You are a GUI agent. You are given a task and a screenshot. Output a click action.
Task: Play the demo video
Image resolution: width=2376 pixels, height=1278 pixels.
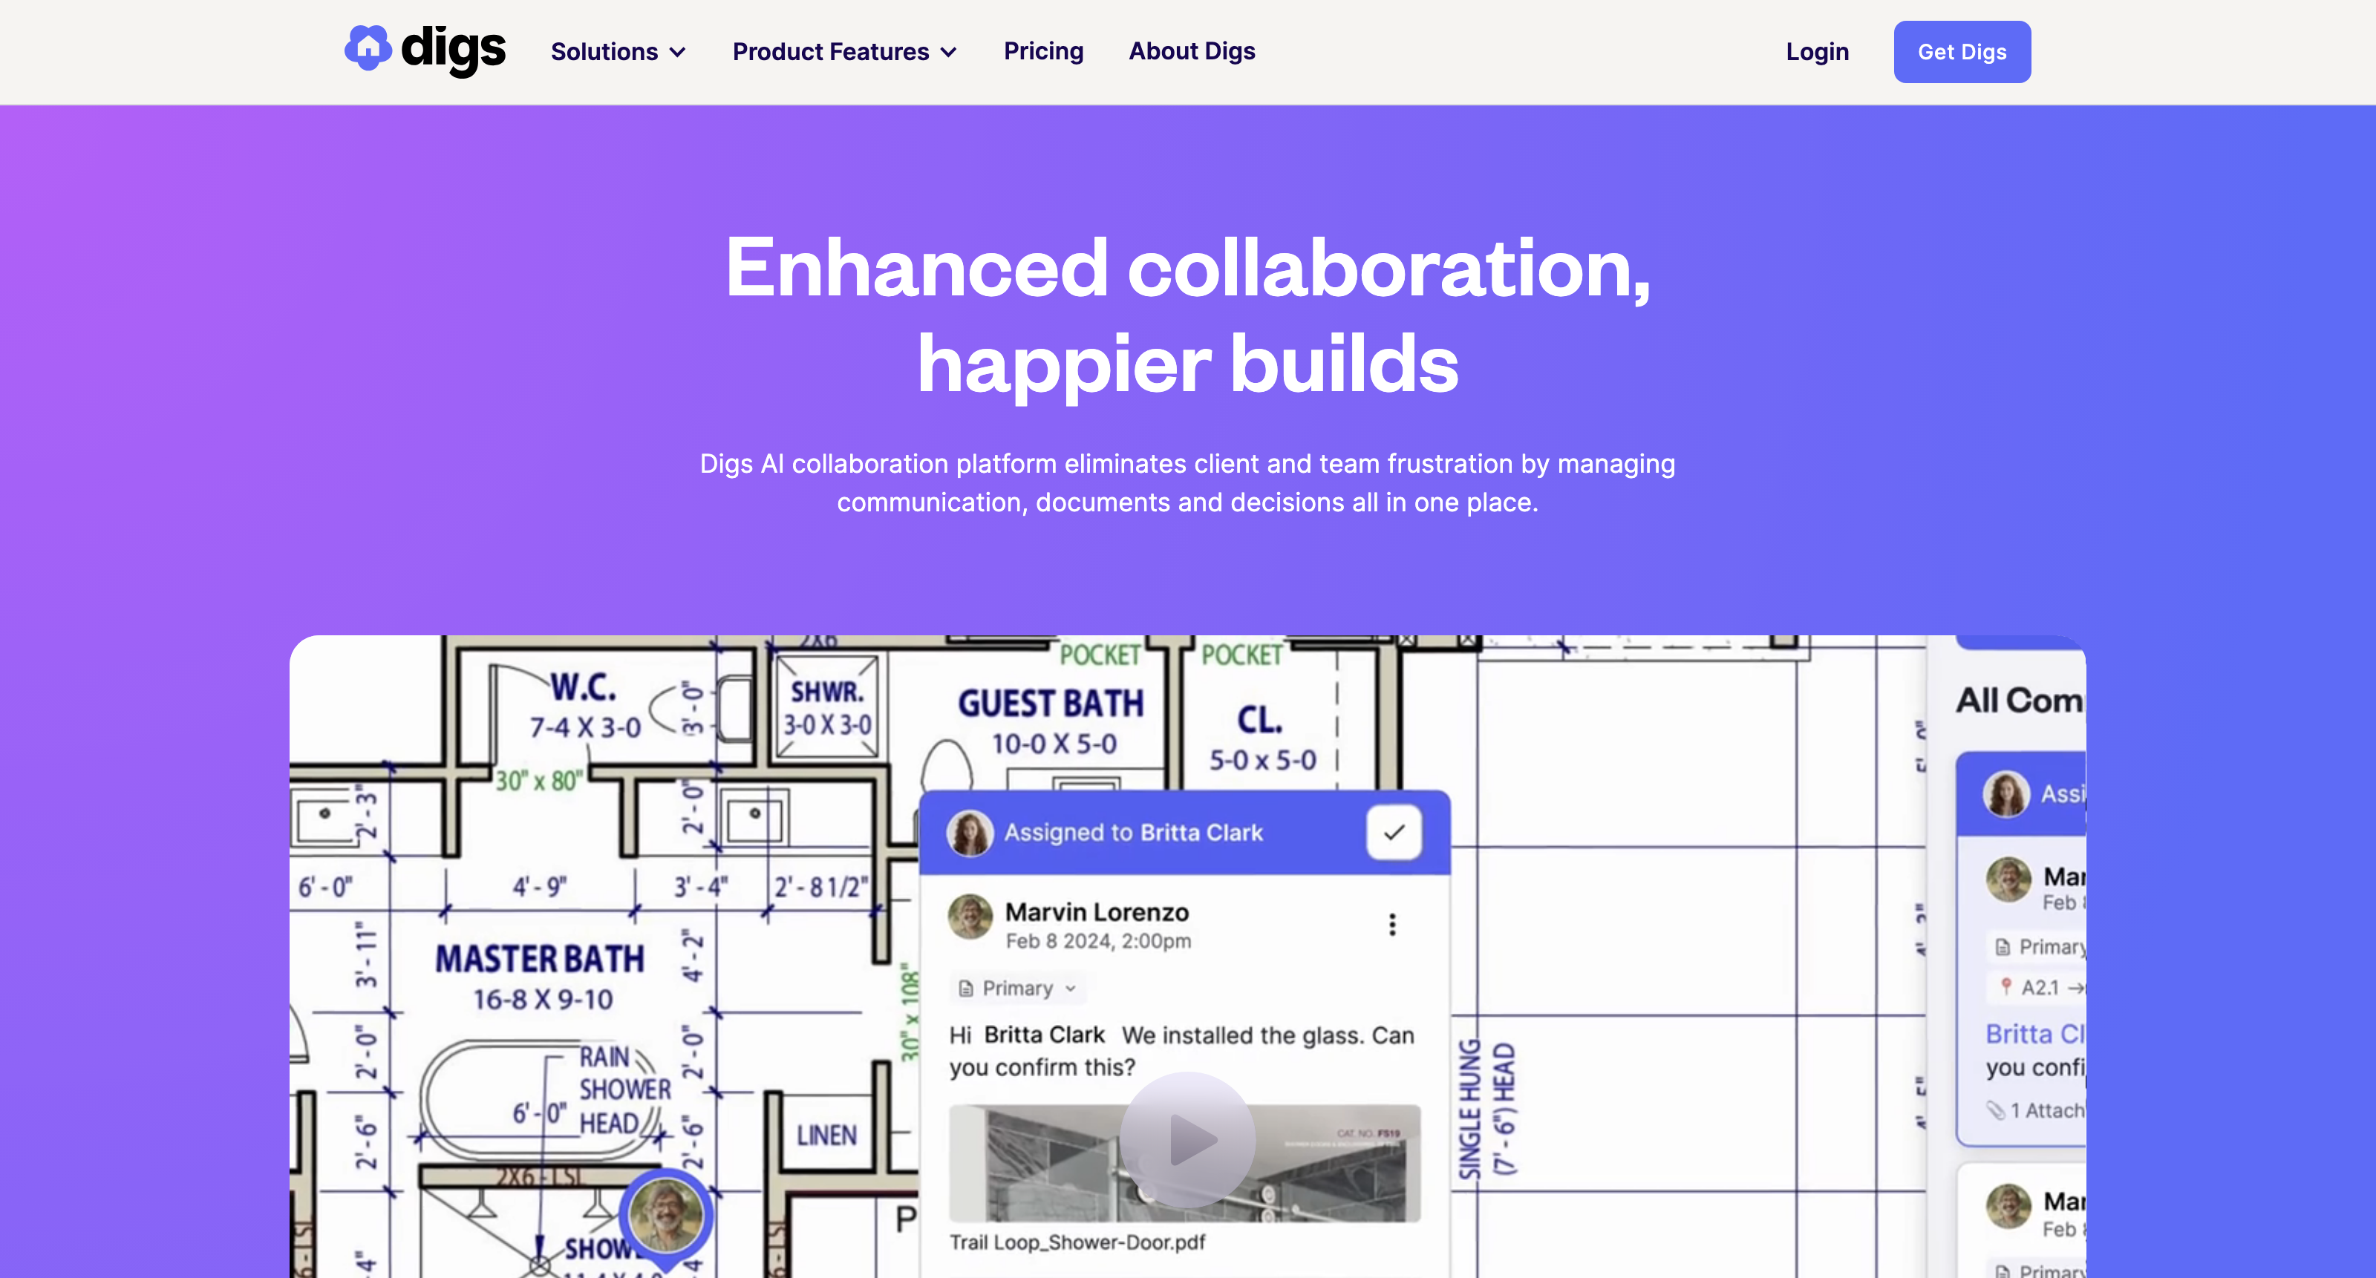pyautogui.click(x=1188, y=1140)
